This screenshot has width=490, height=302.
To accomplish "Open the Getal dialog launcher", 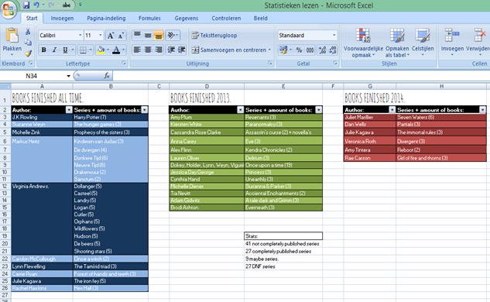I will pos(335,63).
